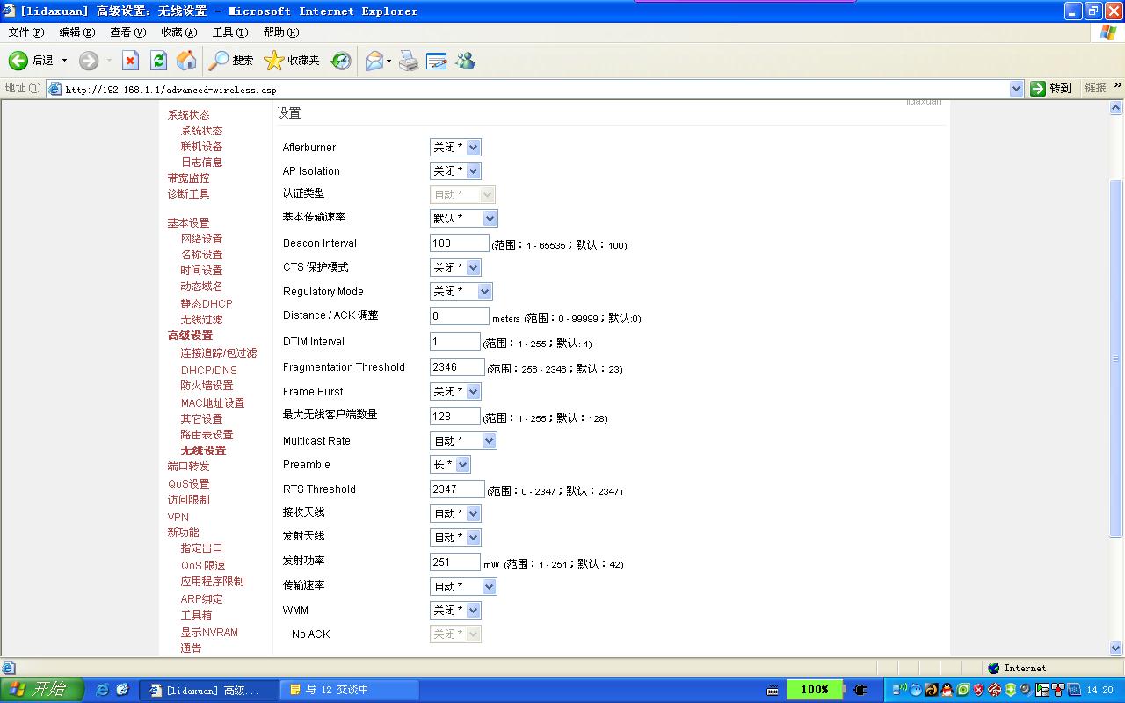Image resolution: width=1125 pixels, height=703 pixels.
Task: Refresh the page with green arrows icon
Action: pyautogui.click(x=158, y=61)
